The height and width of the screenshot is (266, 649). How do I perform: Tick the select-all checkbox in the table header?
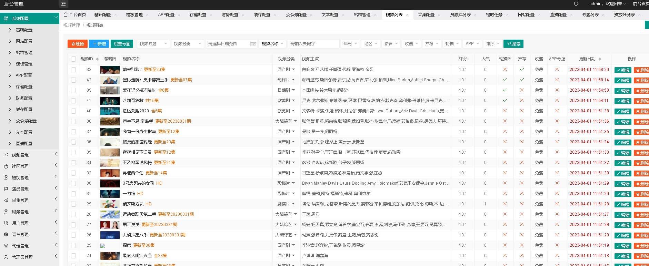point(73,59)
